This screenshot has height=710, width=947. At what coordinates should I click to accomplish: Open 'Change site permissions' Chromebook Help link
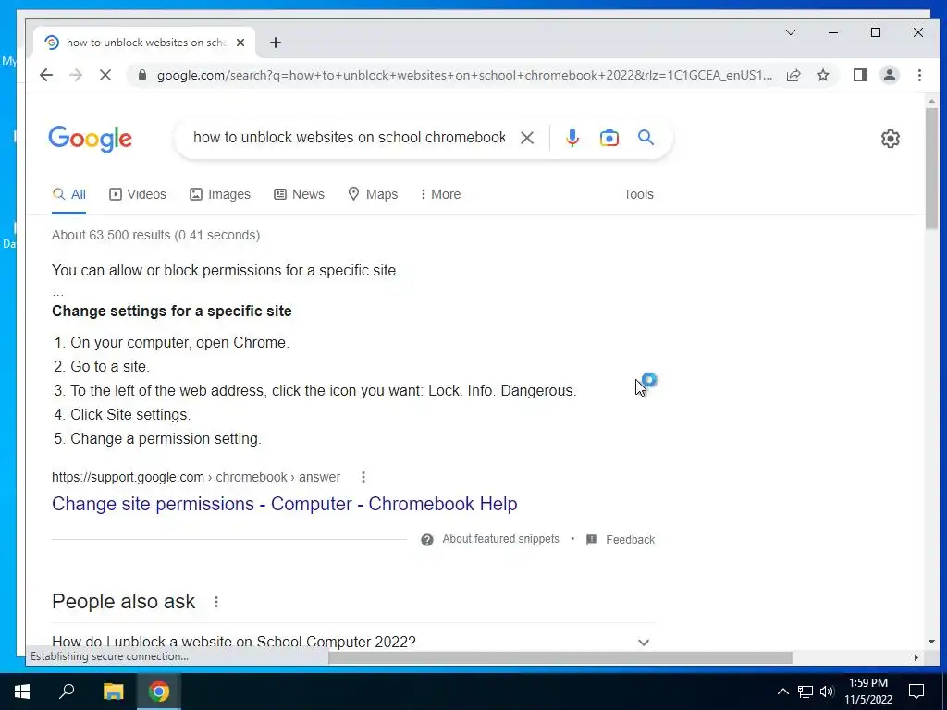285,504
